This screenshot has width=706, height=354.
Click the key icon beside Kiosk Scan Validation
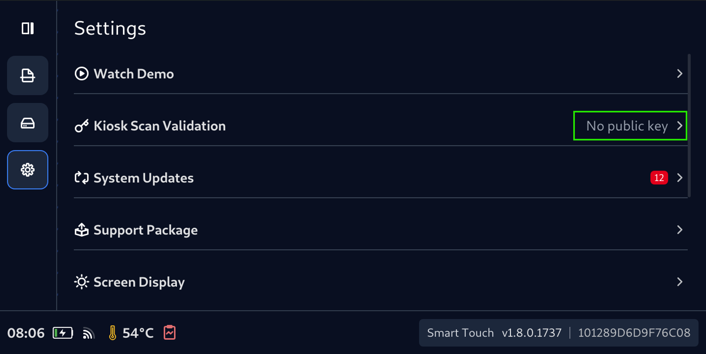(x=82, y=126)
